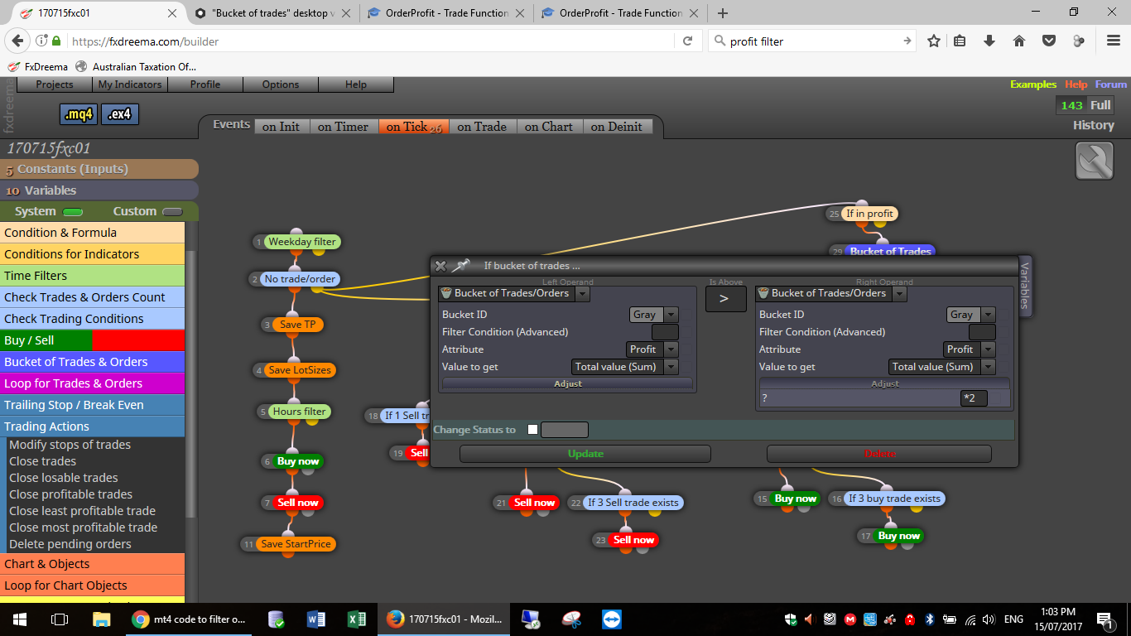Open the My Indicators menu
Image resolution: width=1131 pixels, height=636 pixels.
[130, 84]
